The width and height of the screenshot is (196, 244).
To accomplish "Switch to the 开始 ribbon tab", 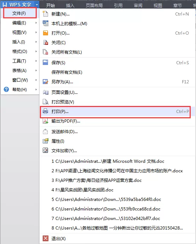I will pyautogui.click(x=51, y=5).
